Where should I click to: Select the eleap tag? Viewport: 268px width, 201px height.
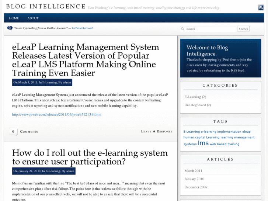[246, 132]
